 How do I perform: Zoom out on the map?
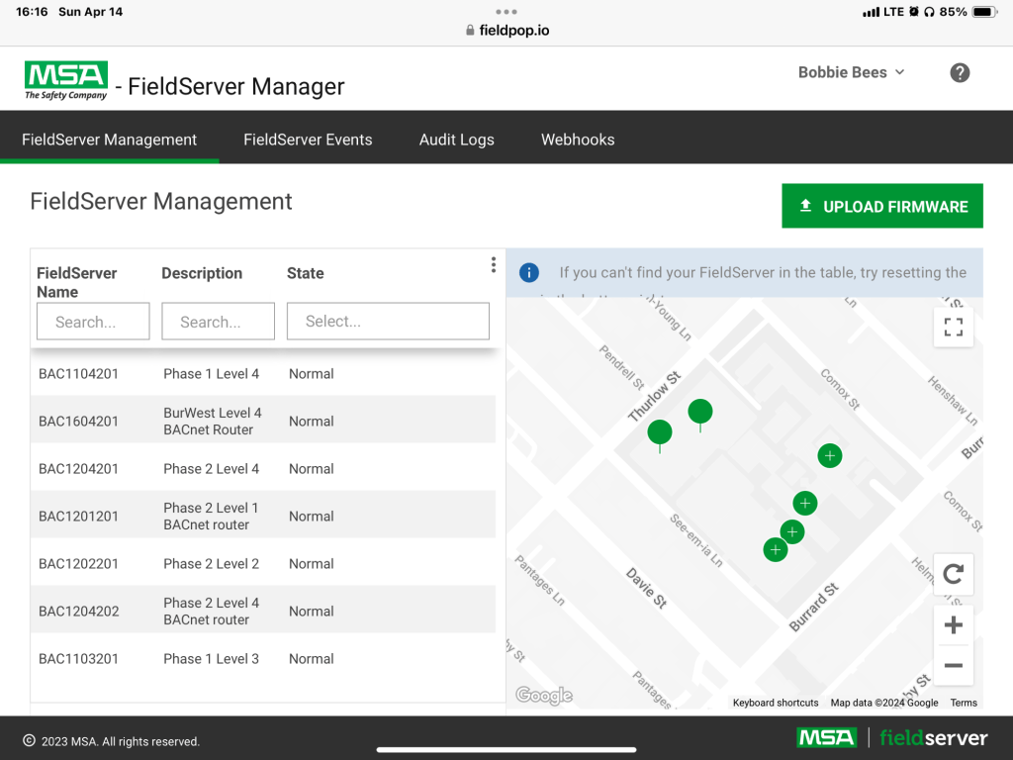(953, 666)
